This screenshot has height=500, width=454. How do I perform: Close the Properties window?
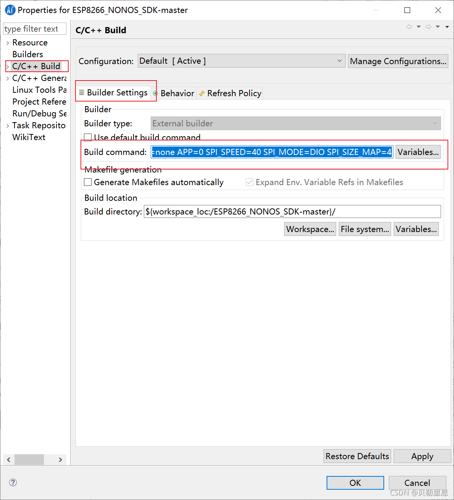tap(438, 10)
